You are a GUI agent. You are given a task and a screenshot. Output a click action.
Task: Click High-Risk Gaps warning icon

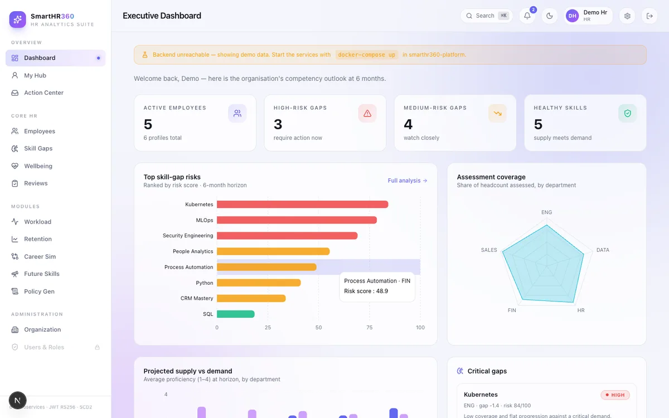pyautogui.click(x=367, y=113)
